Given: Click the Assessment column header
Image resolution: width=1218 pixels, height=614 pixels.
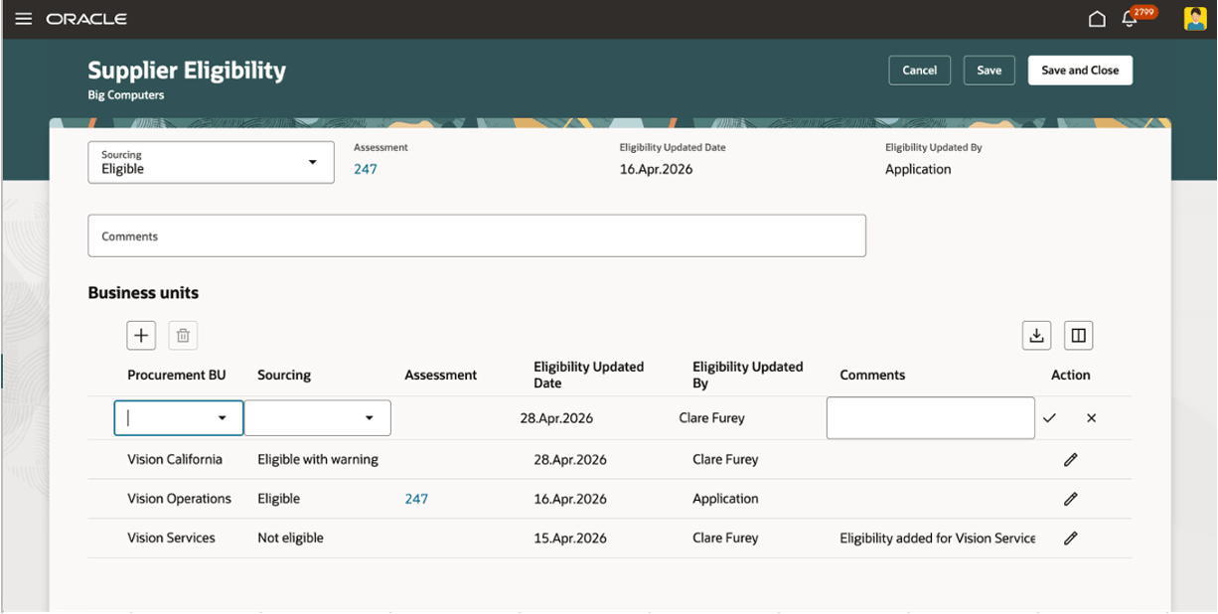Looking at the screenshot, I should tap(441, 375).
